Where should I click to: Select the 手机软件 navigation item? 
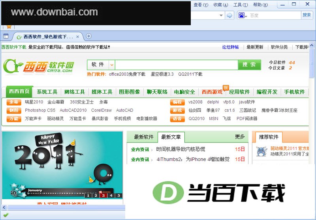coord(294,92)
